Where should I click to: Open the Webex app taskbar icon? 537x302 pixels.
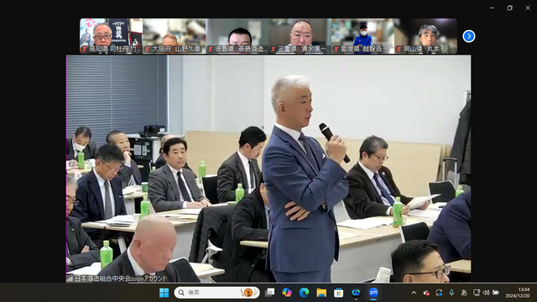(x=356, y=293)
